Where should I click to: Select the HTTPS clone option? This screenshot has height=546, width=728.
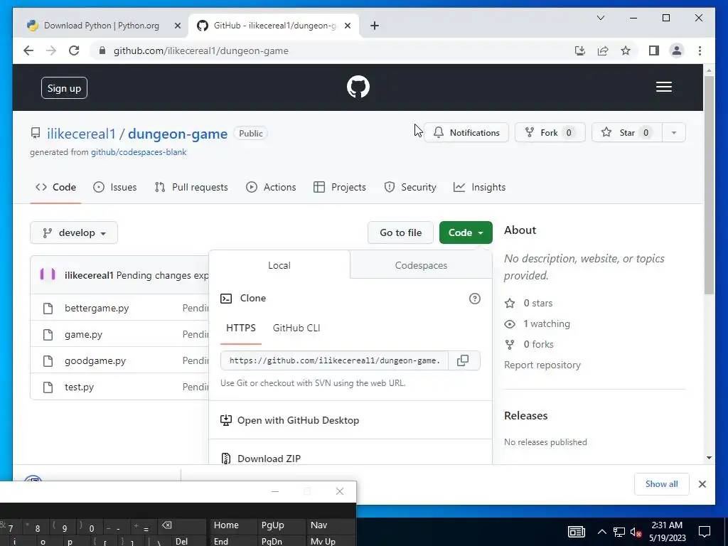point(240,328)
